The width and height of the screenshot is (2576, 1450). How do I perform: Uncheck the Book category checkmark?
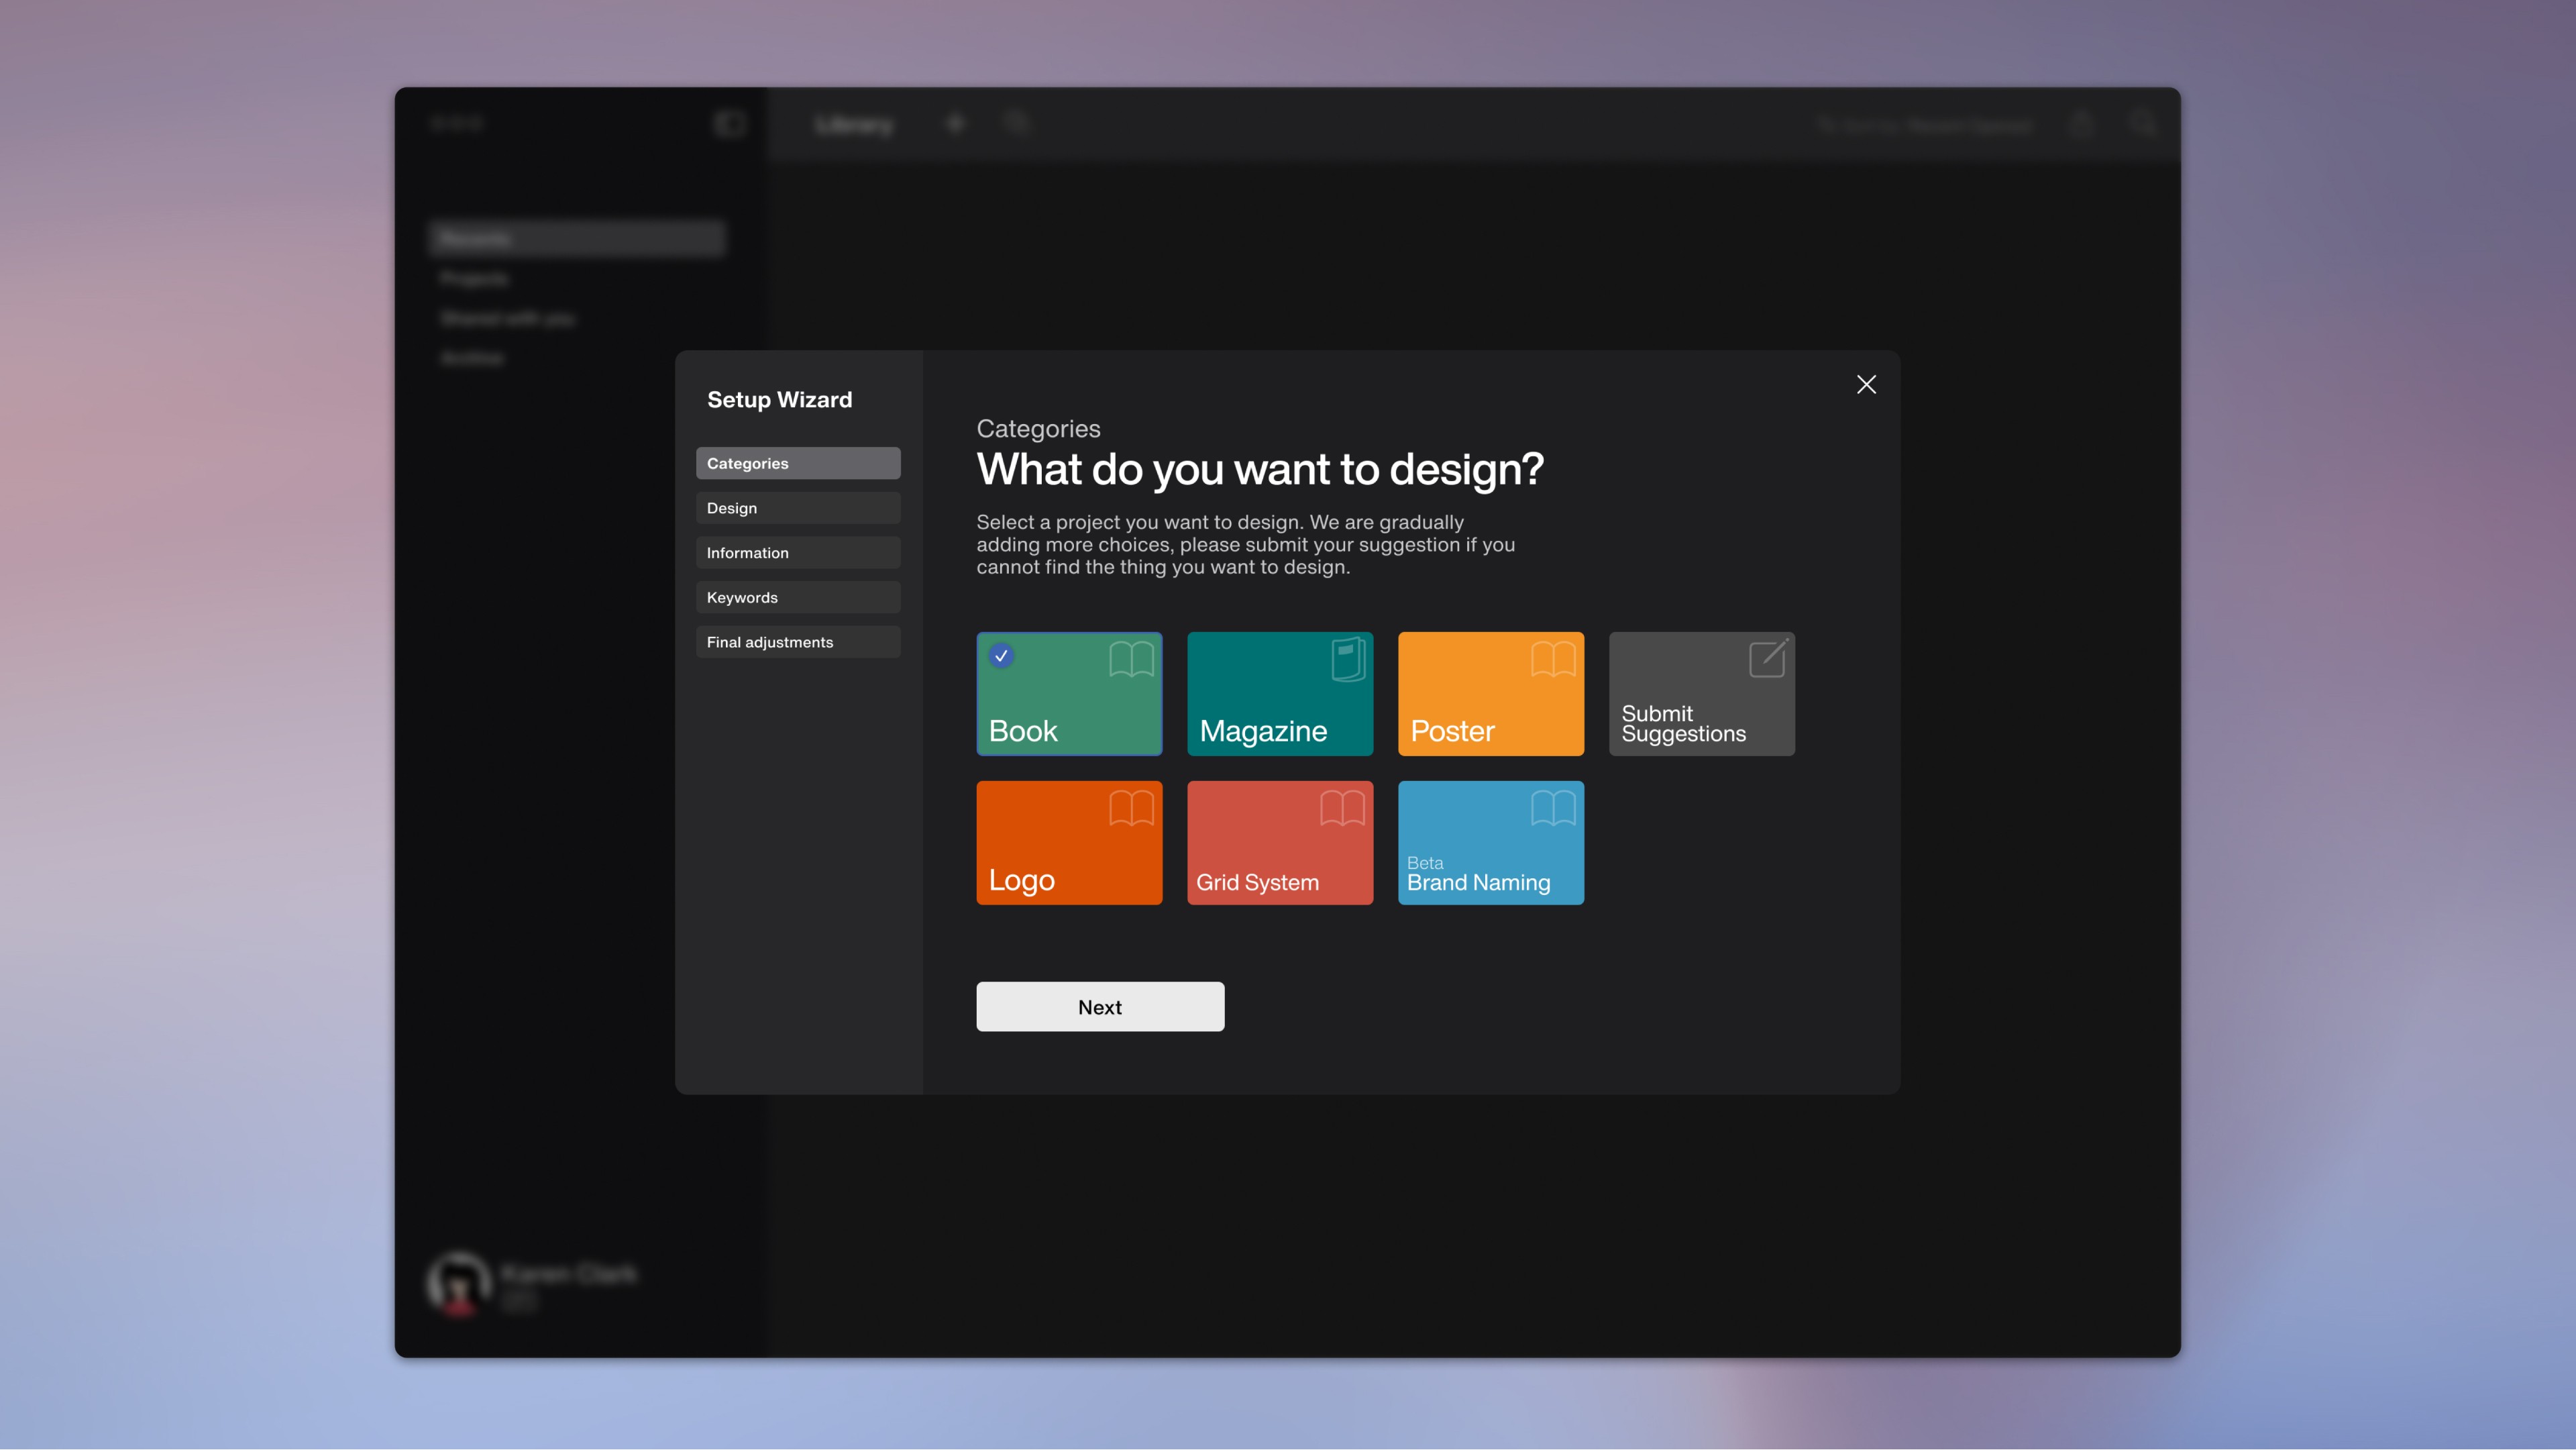coord(1001,656)
